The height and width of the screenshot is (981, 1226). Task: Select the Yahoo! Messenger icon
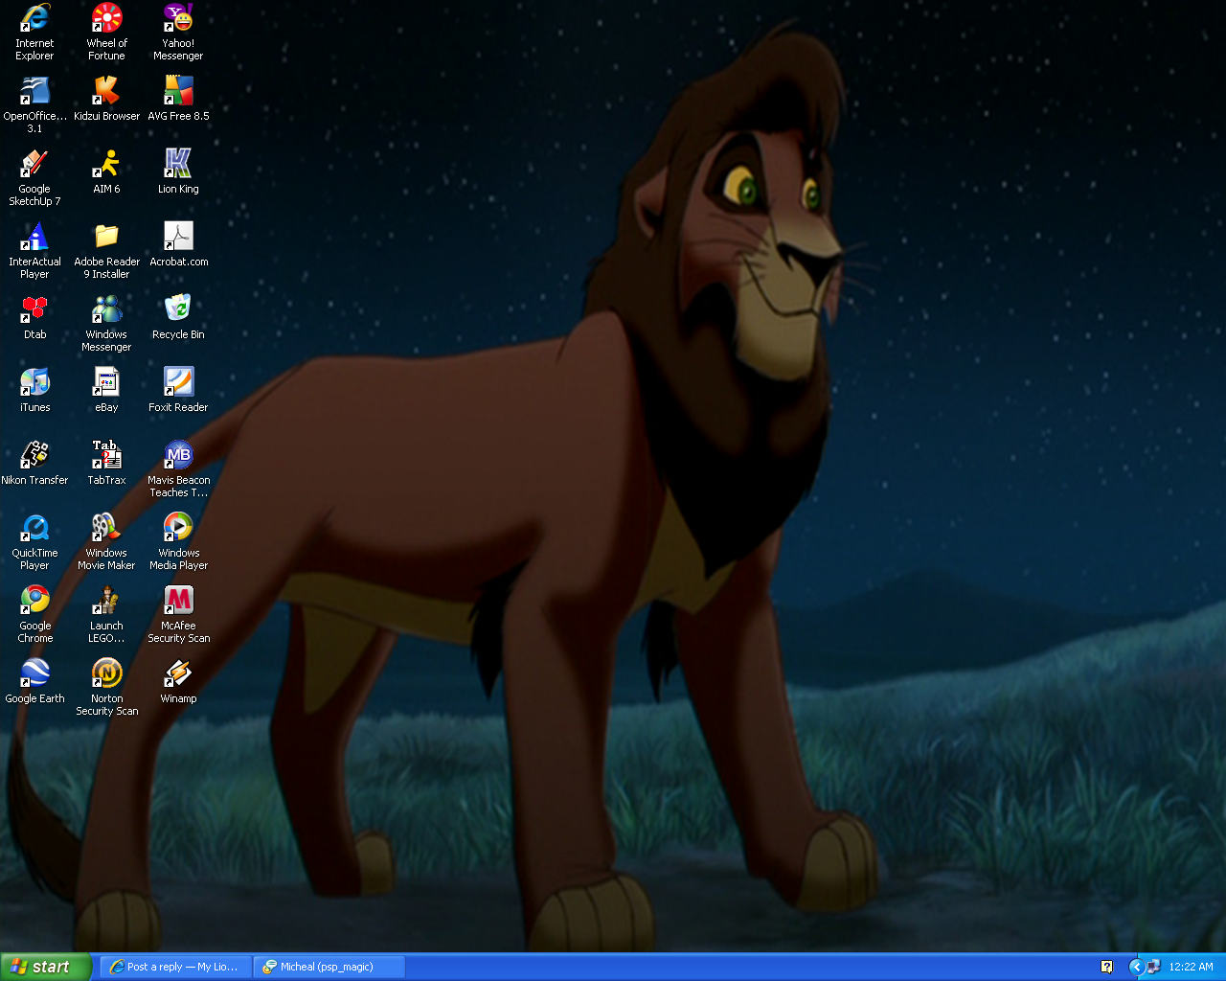coord(178,18)
